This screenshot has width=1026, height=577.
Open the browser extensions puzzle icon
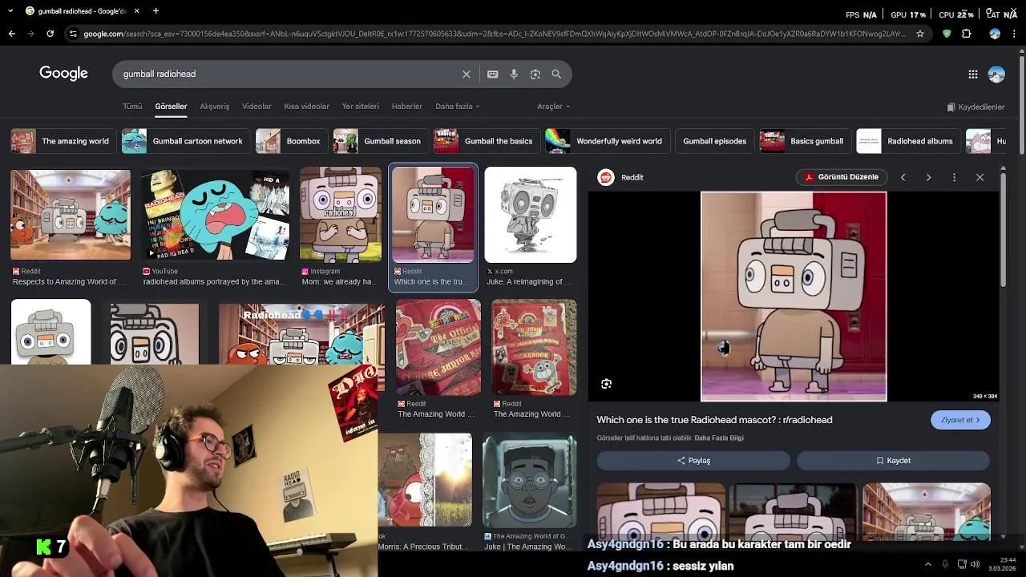tap(966, 34)
